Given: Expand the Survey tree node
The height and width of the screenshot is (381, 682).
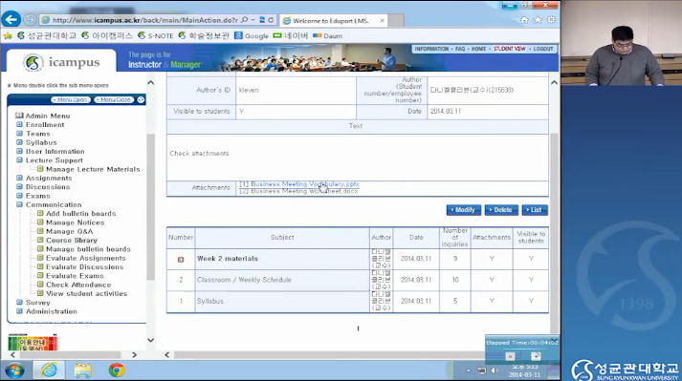Looking at the screenshot, I should point(19,303).
